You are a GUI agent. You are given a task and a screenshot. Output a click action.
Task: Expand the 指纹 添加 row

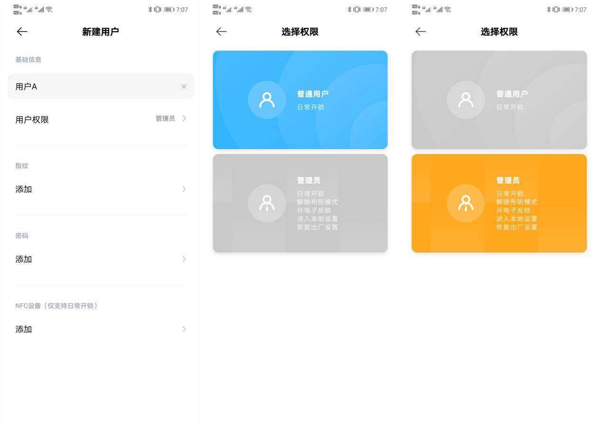[x=100, y=189]
